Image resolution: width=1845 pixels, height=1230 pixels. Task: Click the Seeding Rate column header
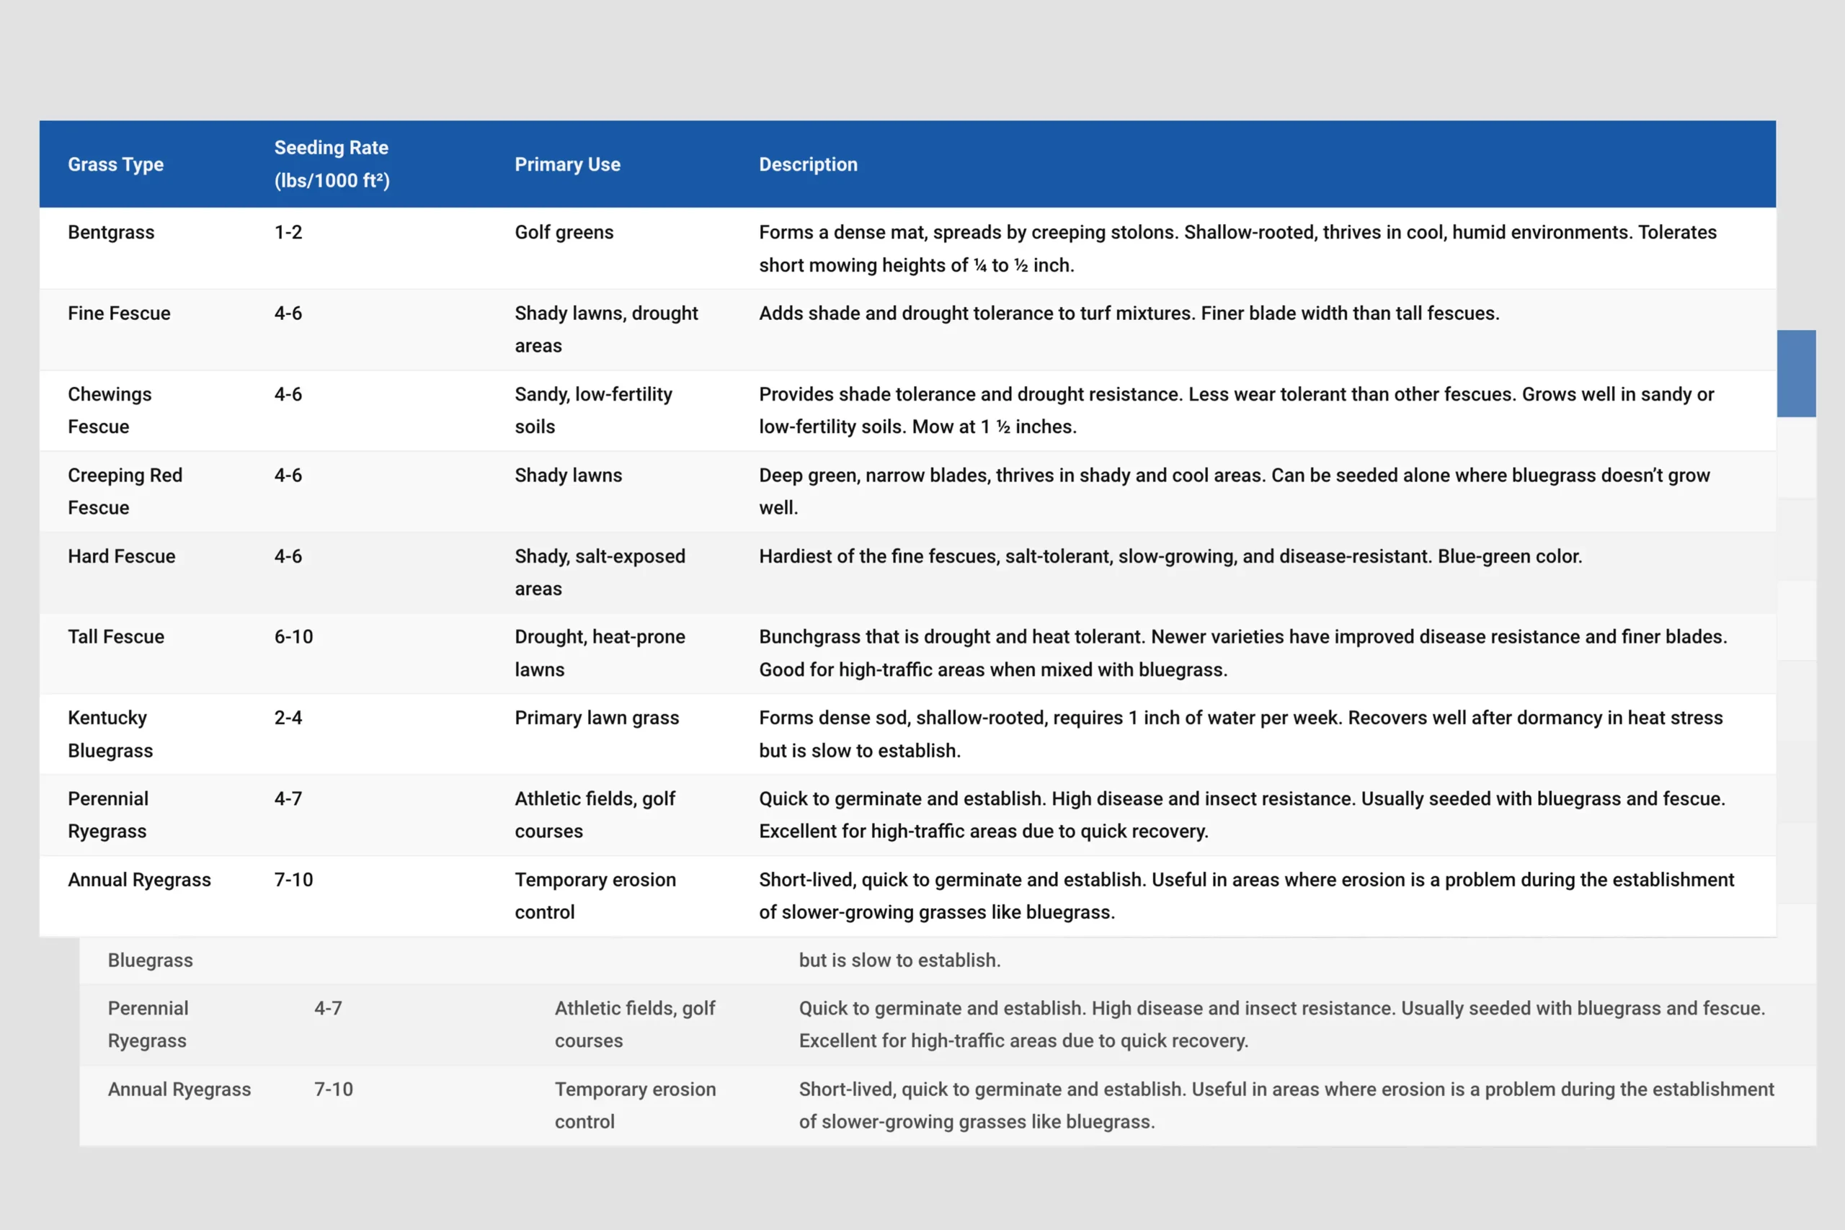coord(331,164)
